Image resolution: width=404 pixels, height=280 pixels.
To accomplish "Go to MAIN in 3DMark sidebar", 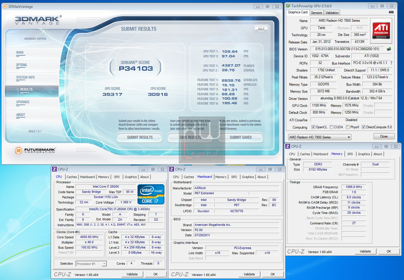I will (20, 53).
